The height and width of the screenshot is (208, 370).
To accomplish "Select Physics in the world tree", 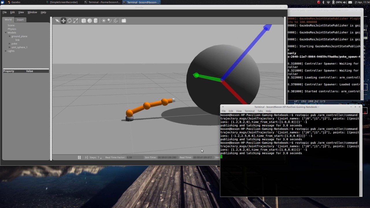I will click(x=12, y=29).
